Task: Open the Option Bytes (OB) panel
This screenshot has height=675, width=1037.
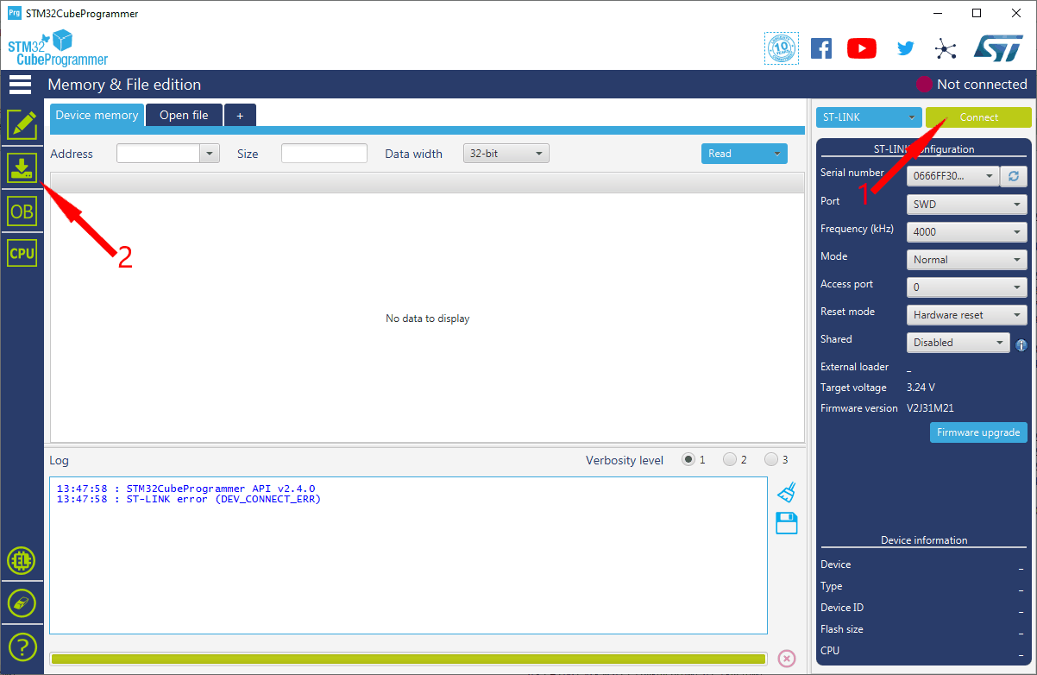Action: (x=22, y=211)
